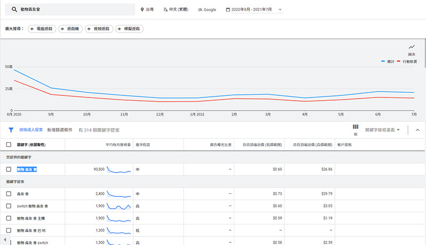This screenshot has width=426, height=245.
Task: Sort by 廣告曝光比重 column header
Action: point(220,145)
